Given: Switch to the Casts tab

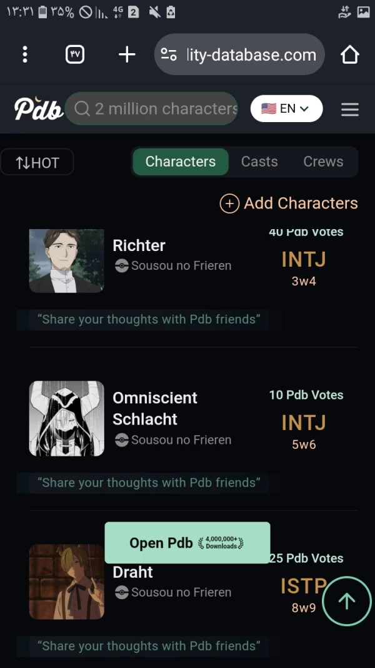Looking at the screenshot, I should click(259, 162).
